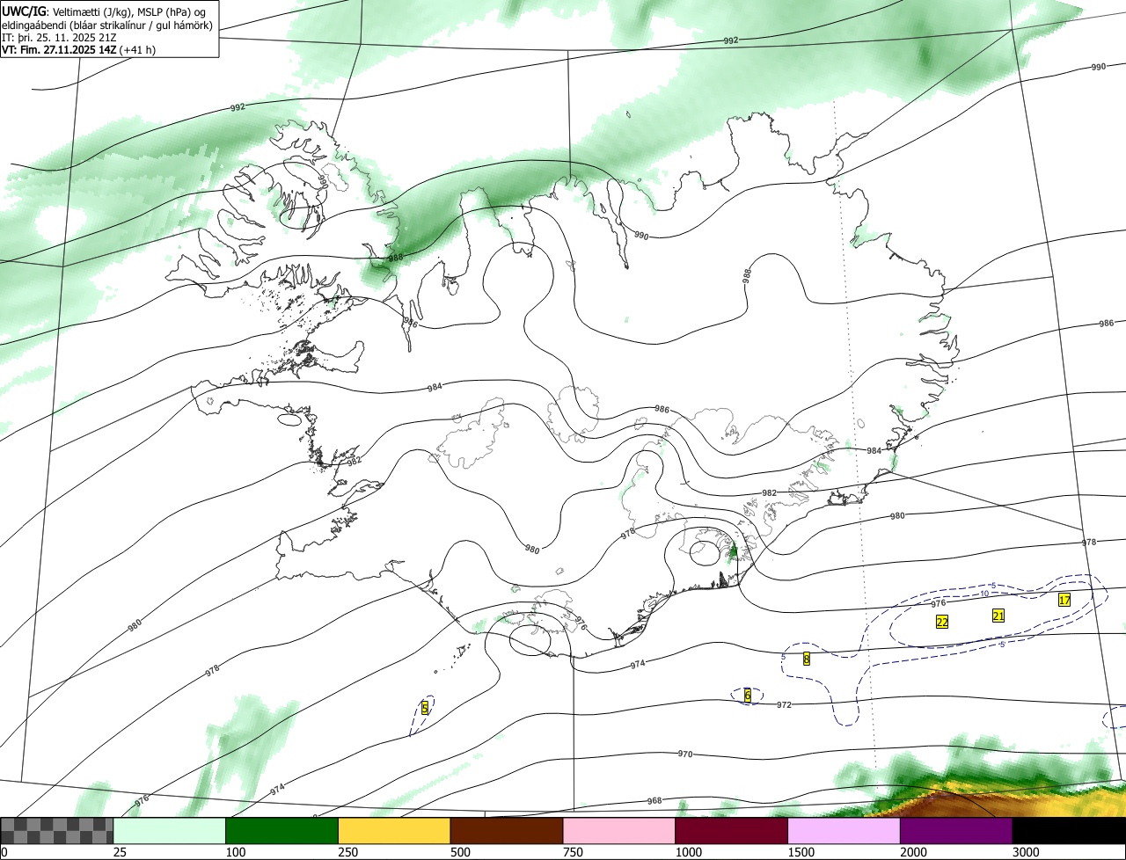Click the legend tick value 3000
This screenshot has width=1126, height=860.
1026,852
